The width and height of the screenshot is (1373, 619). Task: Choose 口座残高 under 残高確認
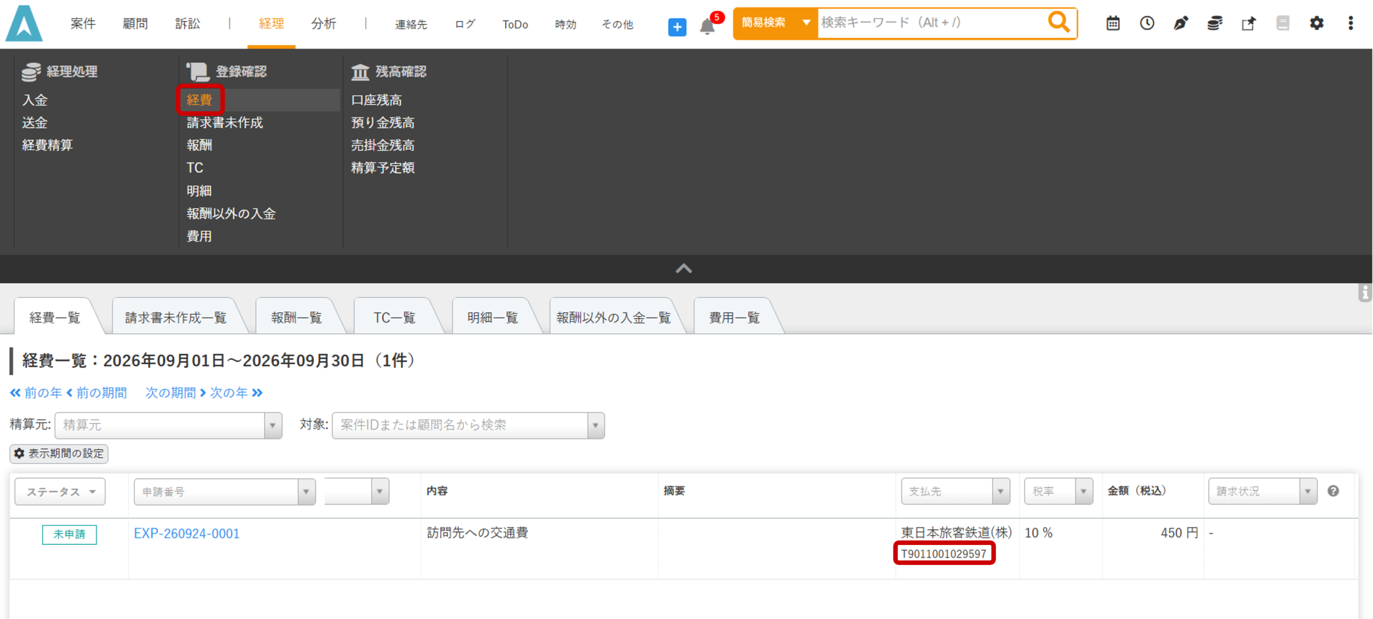(377, 100)
